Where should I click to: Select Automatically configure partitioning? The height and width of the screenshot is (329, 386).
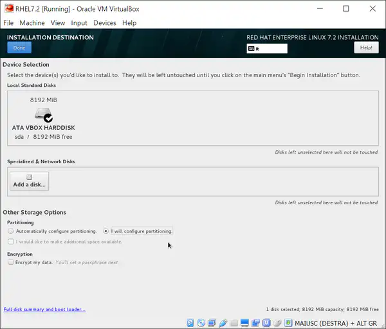click(10, 231)
